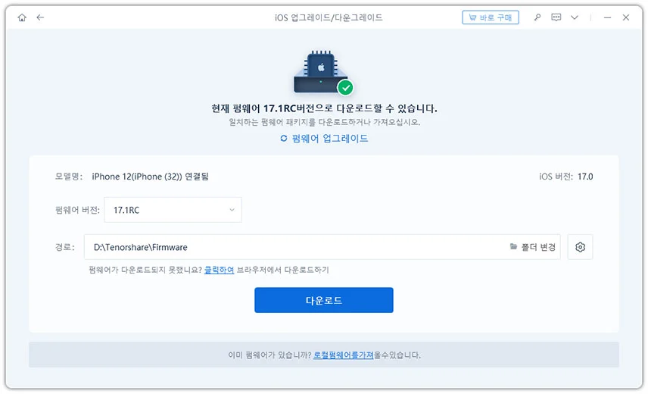
Task: Open the 17.1RC firmware version dropdown
Action: (x=173, y=210)
